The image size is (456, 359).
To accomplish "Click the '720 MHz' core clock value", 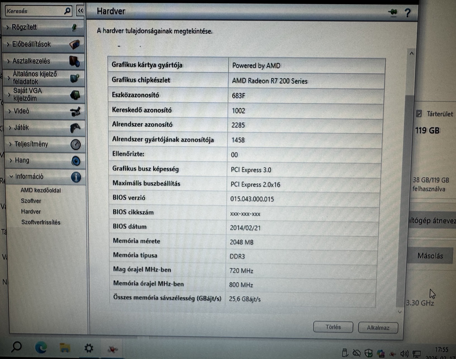I will [241, 271].
